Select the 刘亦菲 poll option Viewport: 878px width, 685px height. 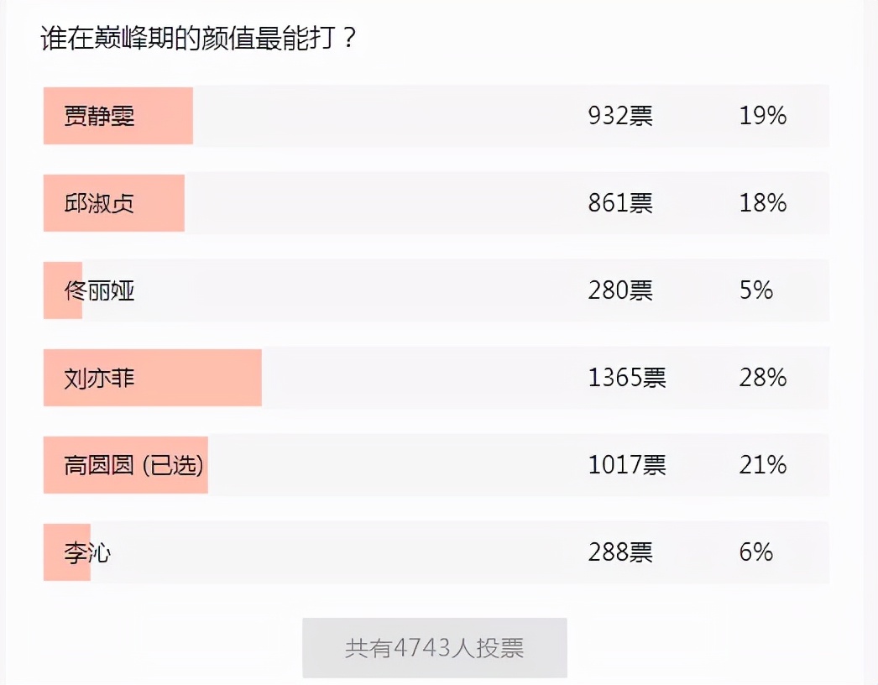pyautogui.click(x=436, y=378)
